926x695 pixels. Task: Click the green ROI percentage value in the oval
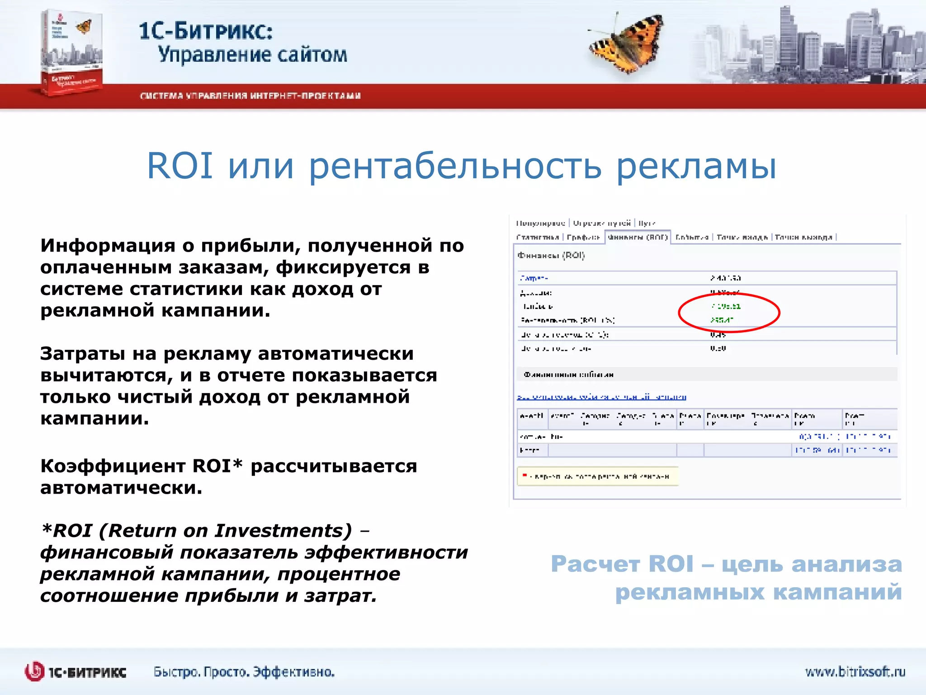(722, 320)
